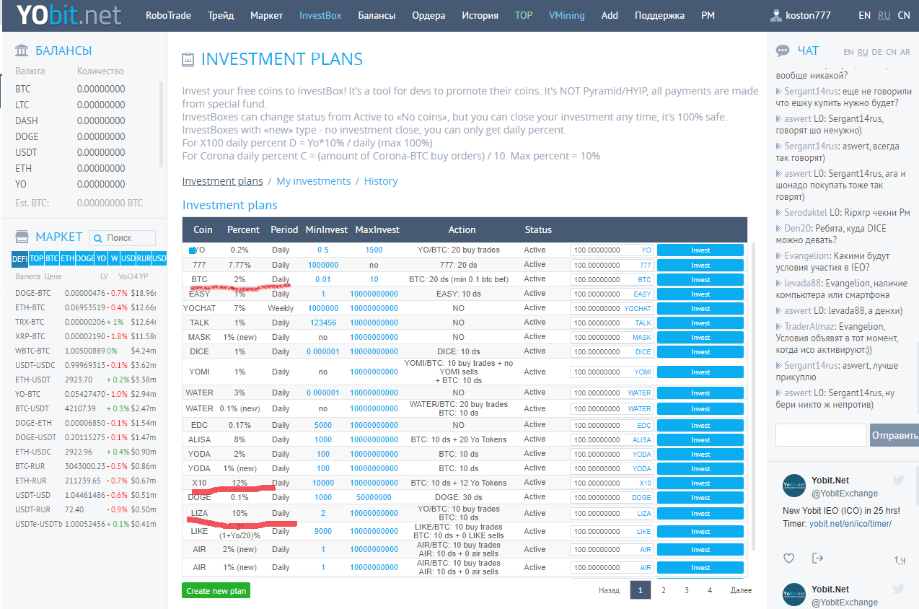Viewport: 919px width, 609px height.
Task: Click the Yobit.Net avatar on the IEO tweet
Action: click(794, 486)
